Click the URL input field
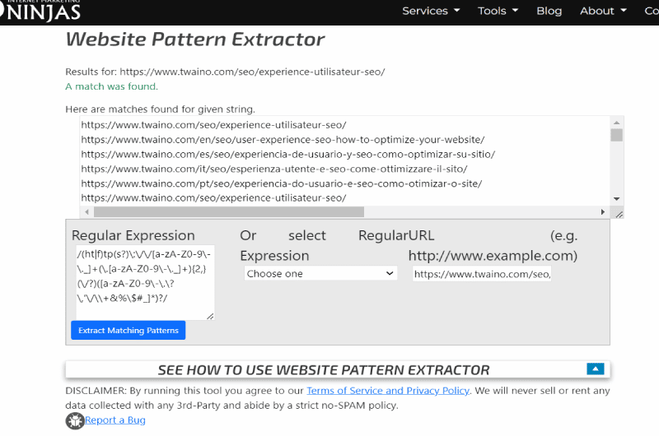 coord(482,274)
